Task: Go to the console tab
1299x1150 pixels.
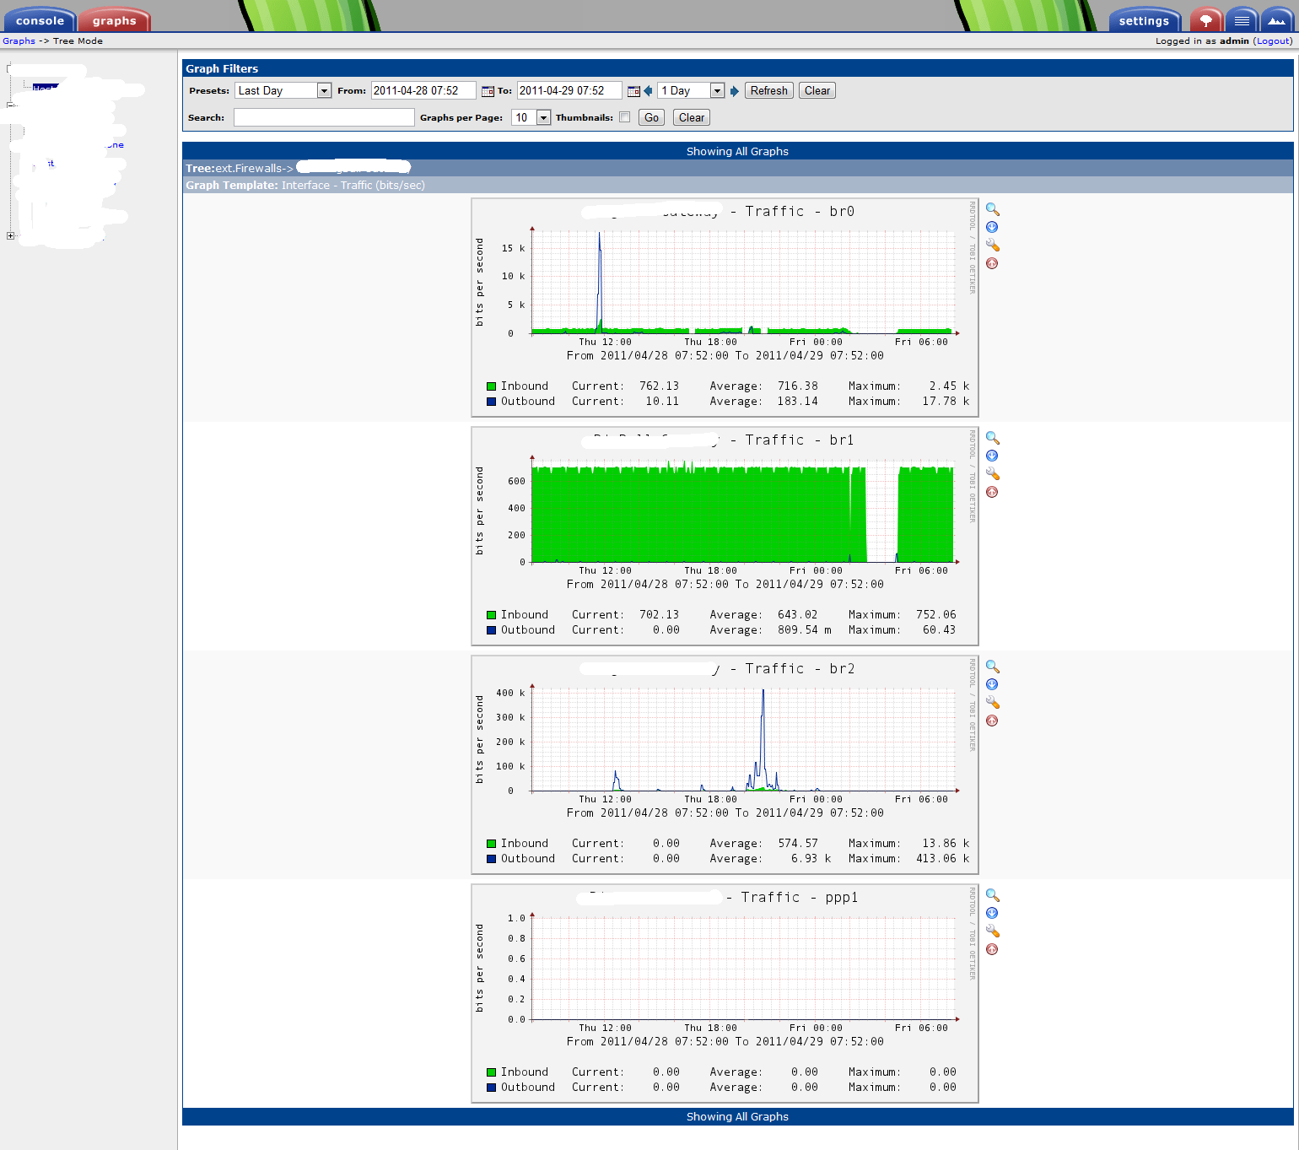Action: [40, 20]
